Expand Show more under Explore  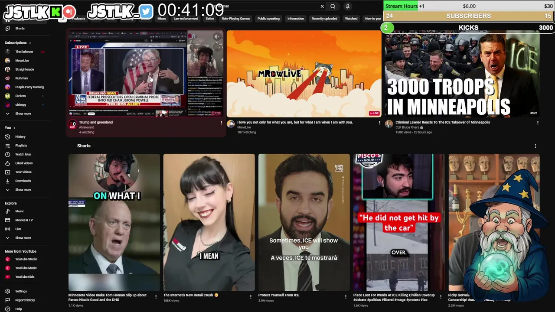pos(23,237)
